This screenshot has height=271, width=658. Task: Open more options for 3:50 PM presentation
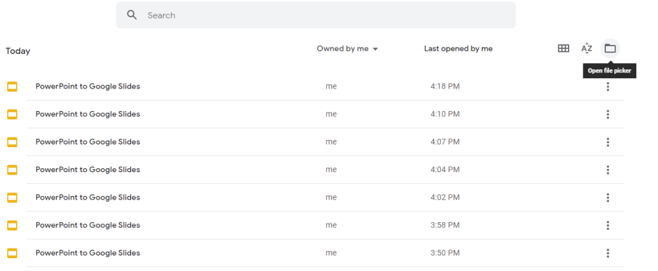[x=608, y=253]
